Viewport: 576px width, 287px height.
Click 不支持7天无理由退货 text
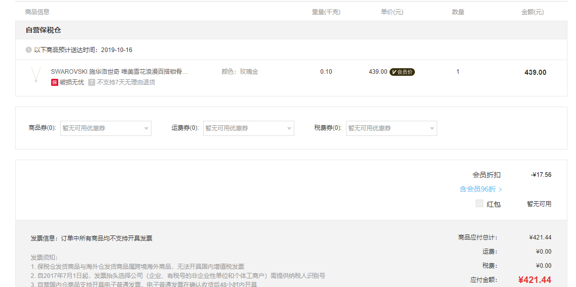[126, 82]
